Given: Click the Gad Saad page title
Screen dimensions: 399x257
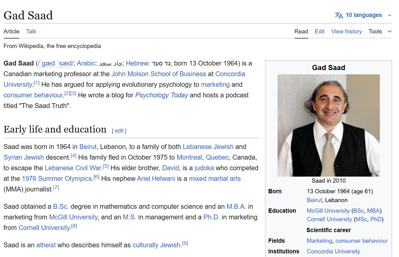Looking at the screenshot, I should [x=28, y=15].
